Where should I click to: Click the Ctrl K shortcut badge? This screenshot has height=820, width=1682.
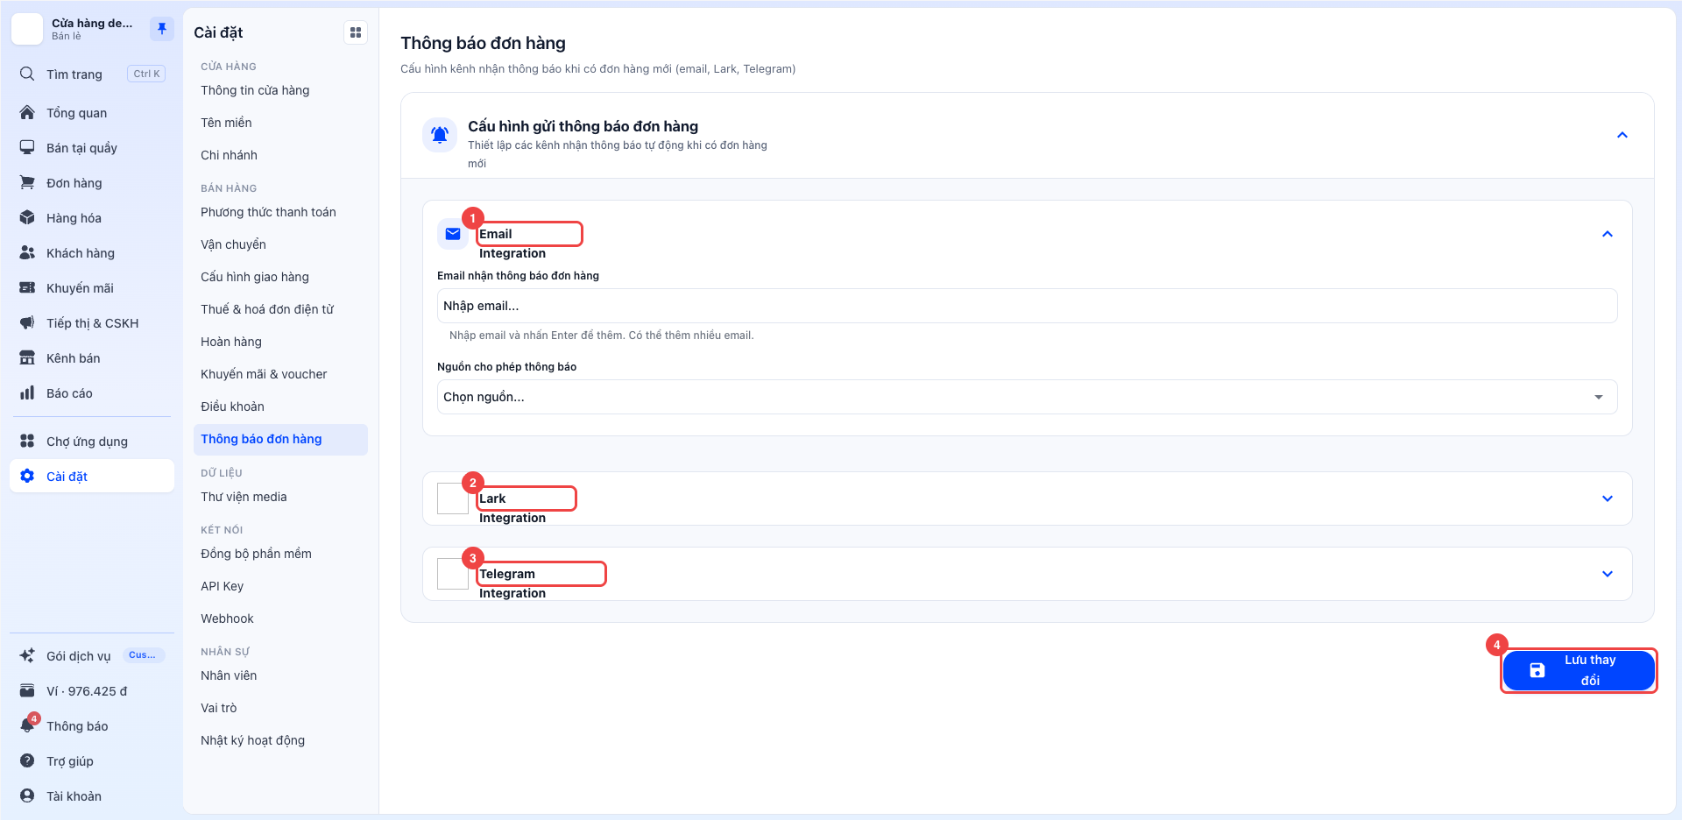point(146,74)
